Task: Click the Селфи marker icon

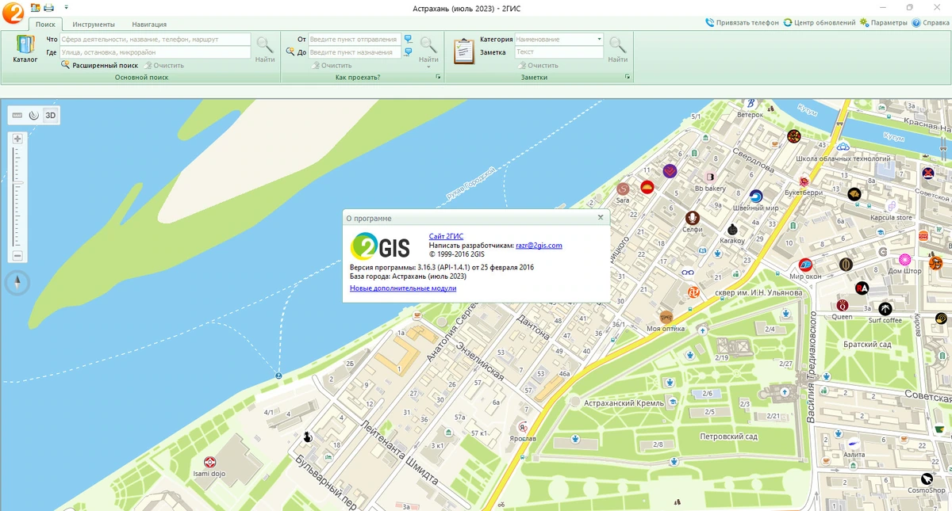Action: coord(692,218)
